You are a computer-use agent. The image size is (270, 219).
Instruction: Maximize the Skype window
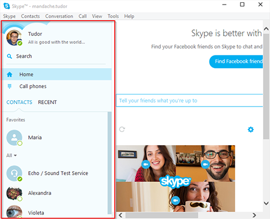click(x=242, y=5)
